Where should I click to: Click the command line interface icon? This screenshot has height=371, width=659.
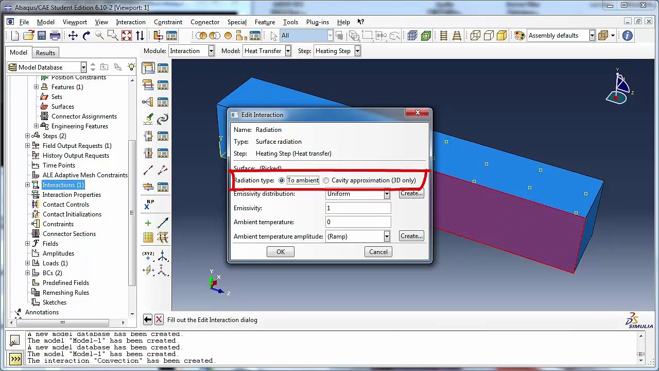tap(15, 359)
